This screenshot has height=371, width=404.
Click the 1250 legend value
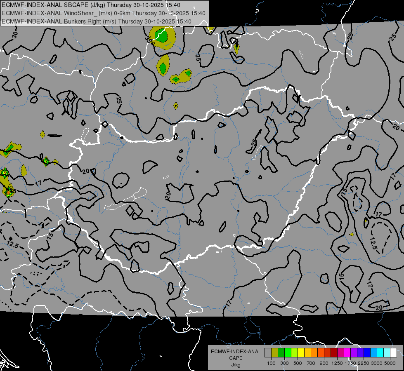point(337,363)
